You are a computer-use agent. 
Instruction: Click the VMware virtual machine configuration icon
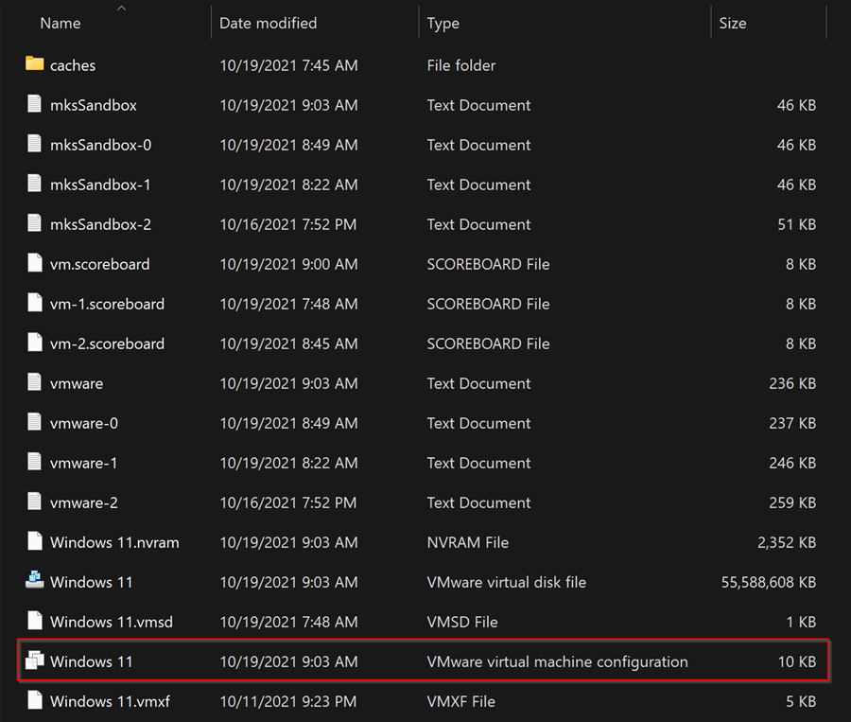click(x=35, y=660)
